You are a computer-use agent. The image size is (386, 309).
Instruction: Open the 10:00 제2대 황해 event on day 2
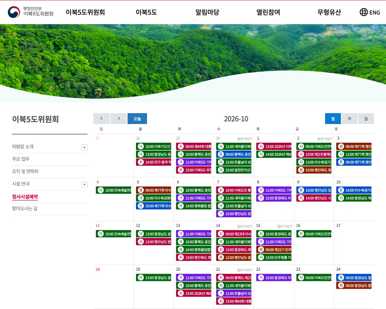314,154
